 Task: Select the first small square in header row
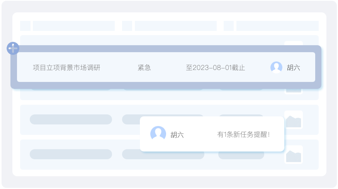pyautogui.click(x=25, y=26)
